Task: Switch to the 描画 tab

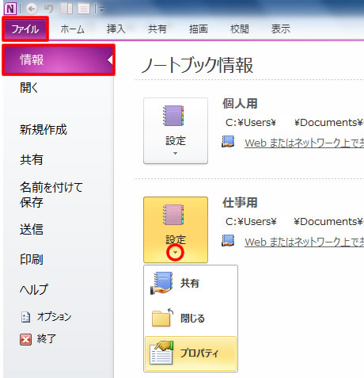Action: [199, 29]
